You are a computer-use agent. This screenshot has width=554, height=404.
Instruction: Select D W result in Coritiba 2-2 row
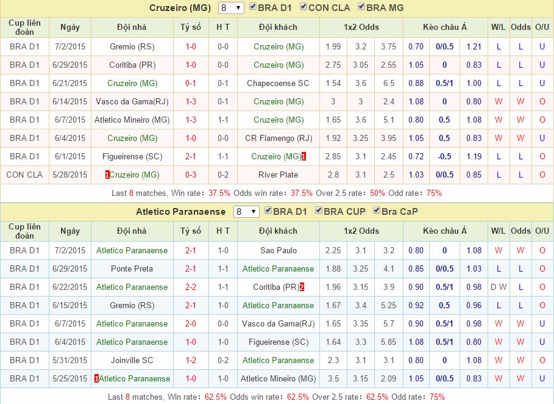click(x=499, y=287)
